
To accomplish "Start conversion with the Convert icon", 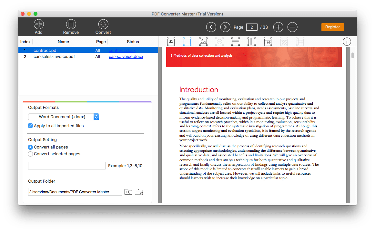I will click(x=103, y=24).
